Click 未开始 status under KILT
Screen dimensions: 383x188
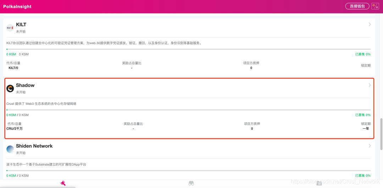click(x=21, y=32)
